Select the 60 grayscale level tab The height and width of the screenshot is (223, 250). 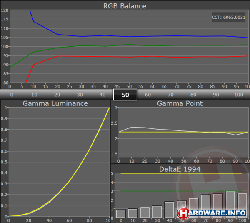(x=148, y=95)
